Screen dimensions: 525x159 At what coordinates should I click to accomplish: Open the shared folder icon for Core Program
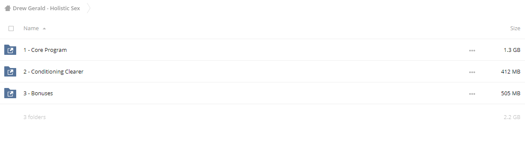10,50
